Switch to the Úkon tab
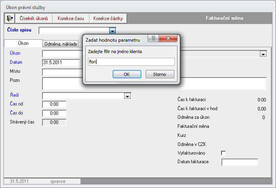Screen dimensions: 276x188 click(x=23, y=43)
